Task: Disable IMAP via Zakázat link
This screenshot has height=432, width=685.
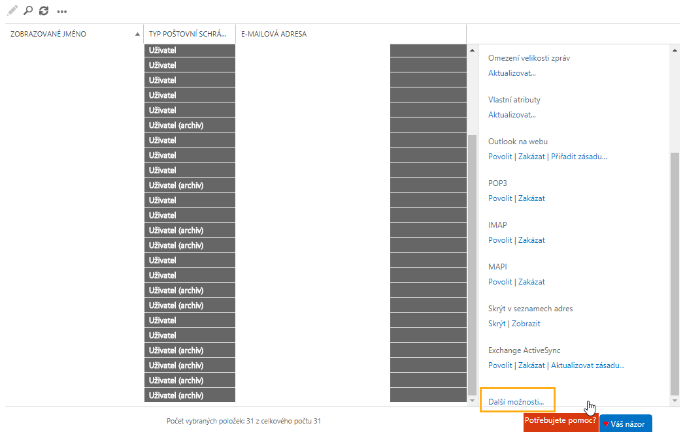Action: [531, 240]
